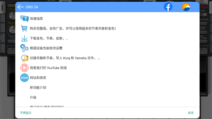The image size is (212, 119).
Task: Click 关闭 to dismiss the dialog
Action: pos(191,113)
